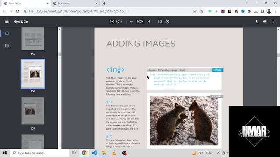This screenshot has width=280, height=157.
Task: Close the Html & Css tab
Action: pos(48,3)
